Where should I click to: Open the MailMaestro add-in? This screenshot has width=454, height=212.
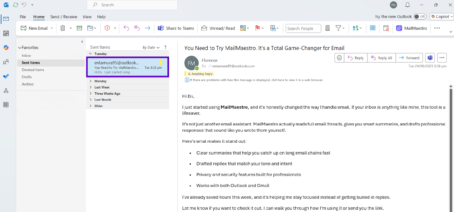point(411,28)
